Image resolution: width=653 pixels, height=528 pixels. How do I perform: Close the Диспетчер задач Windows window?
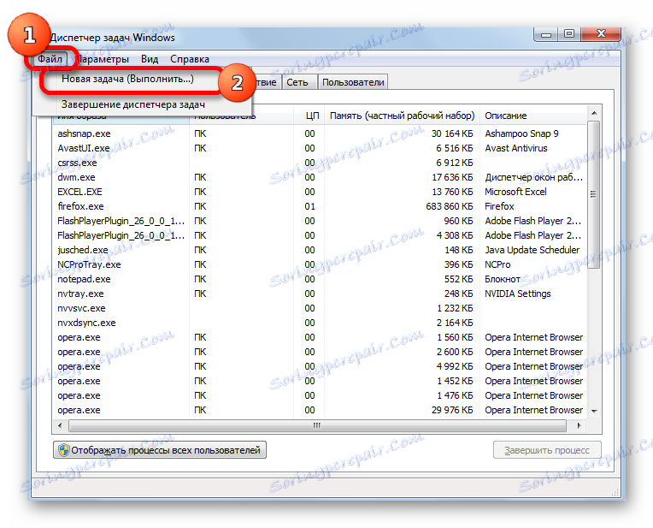point(601,34)
